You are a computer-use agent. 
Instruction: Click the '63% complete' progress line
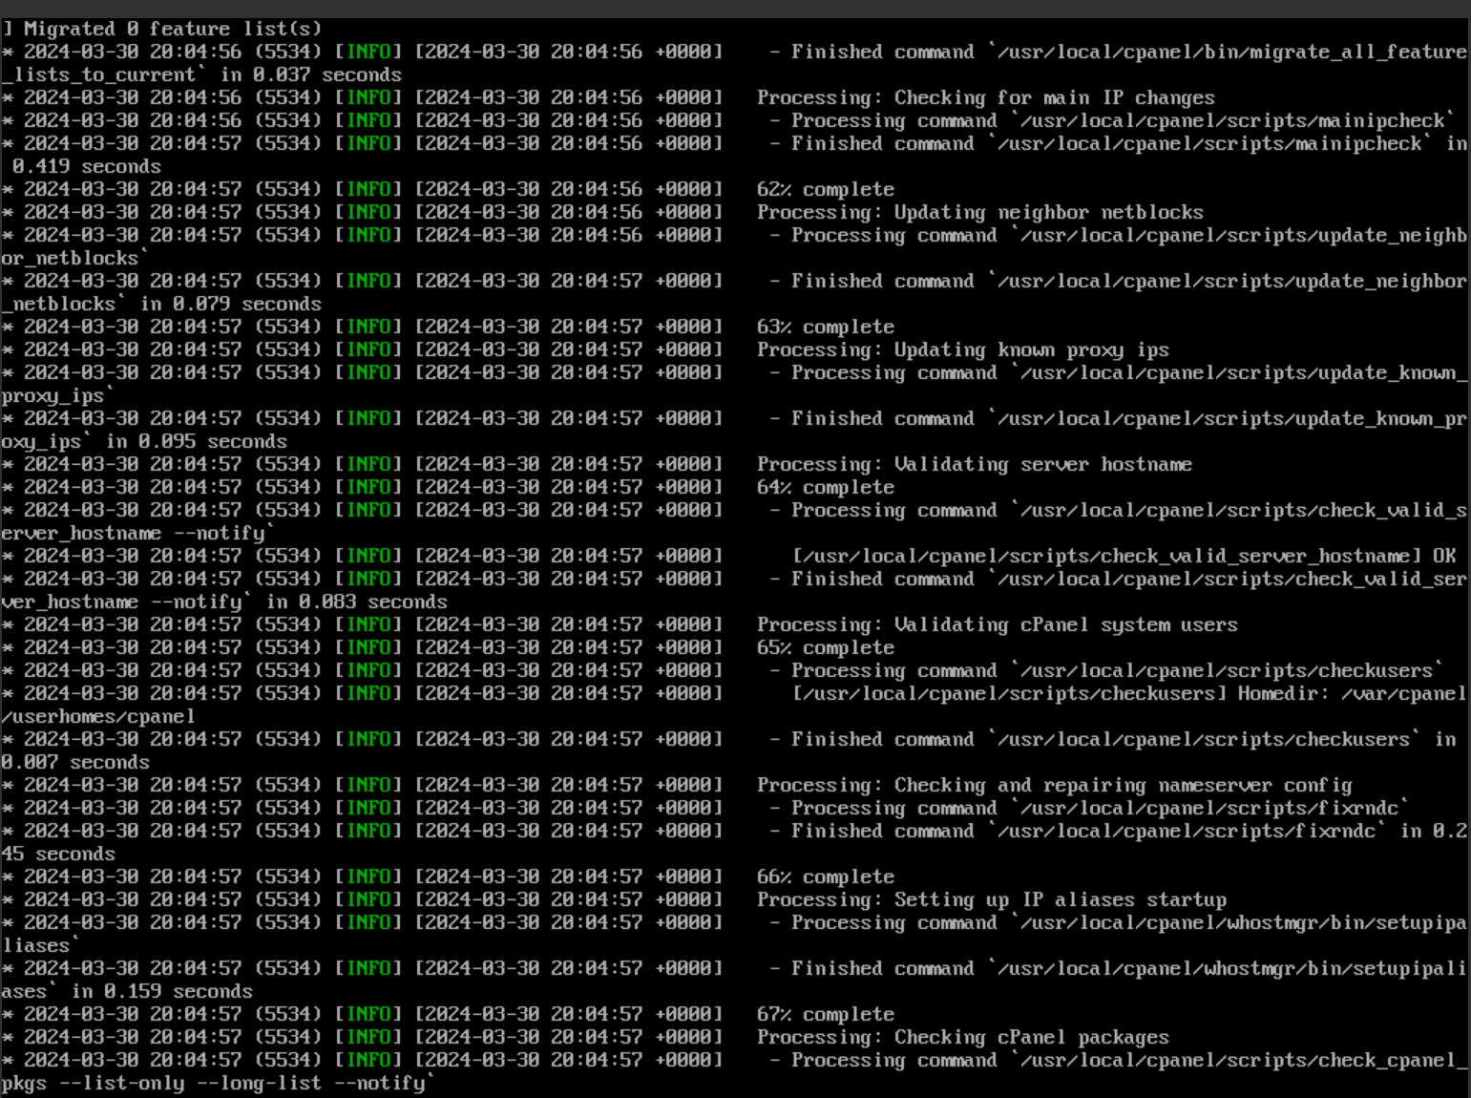(825, 327)
